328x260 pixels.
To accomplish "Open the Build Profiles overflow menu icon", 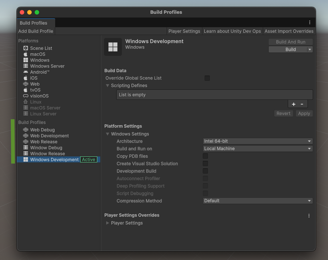I will pyautogui.click(x=309, y=22).
